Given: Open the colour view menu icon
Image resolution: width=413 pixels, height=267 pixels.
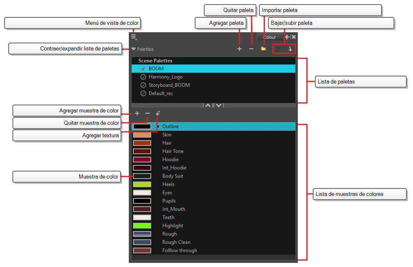Looking at the screenshot, I should 133,37.
